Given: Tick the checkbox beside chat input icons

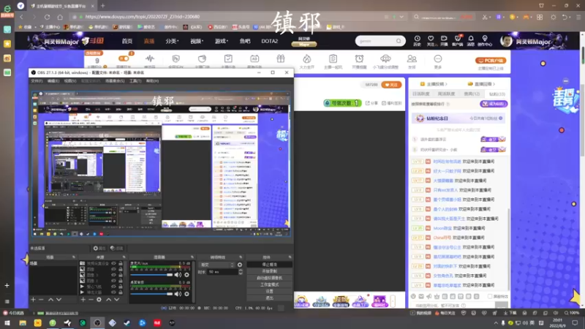Looking at the screenshot, I should click(490, 297).
